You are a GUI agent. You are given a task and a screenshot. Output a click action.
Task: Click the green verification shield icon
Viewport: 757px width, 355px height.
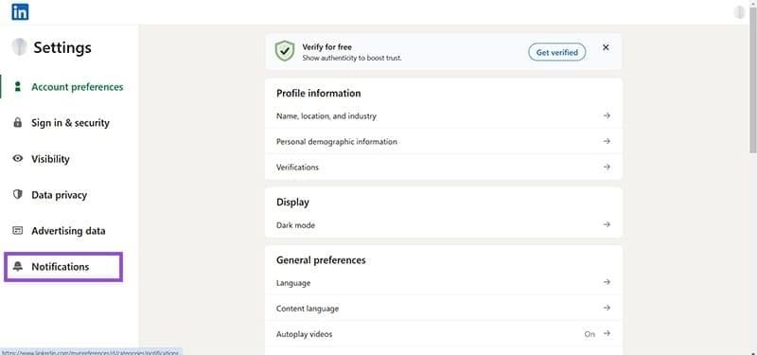[285, 51]
